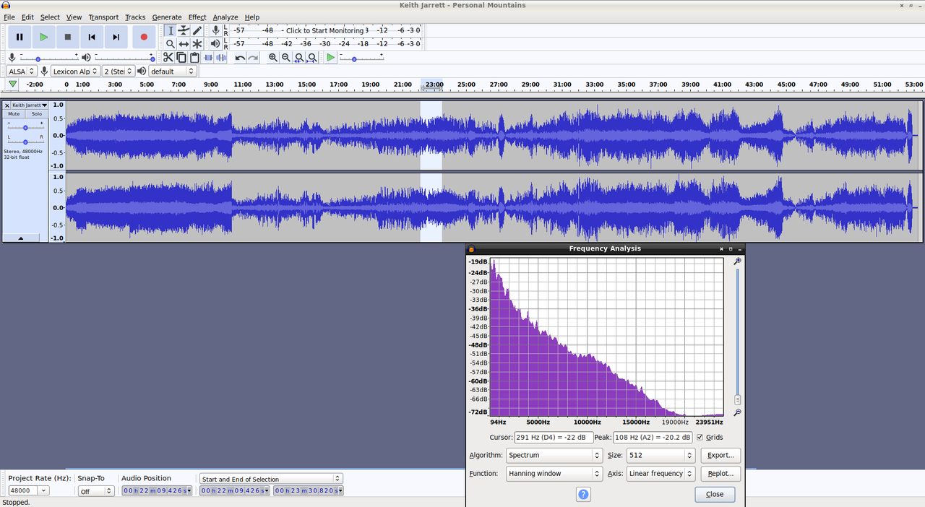The width and height of the screenshot is (925, 507).
Task: Cut selection with the scissors icon
Action: pos(168,58)
